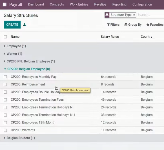Open the Payslips menu

click(100, 5)
